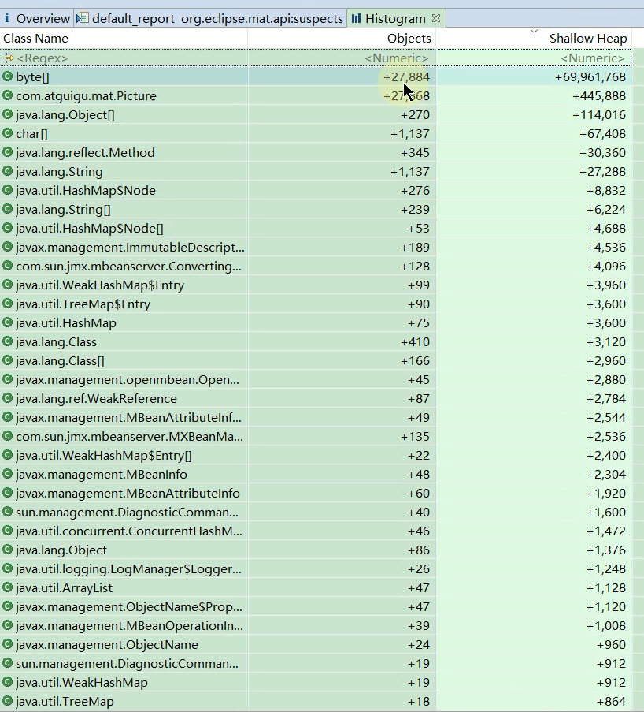Click the Objects Numeric filter field
This screenshot has height=712, width=644.
pyautogui.click(x=342, y=58)
